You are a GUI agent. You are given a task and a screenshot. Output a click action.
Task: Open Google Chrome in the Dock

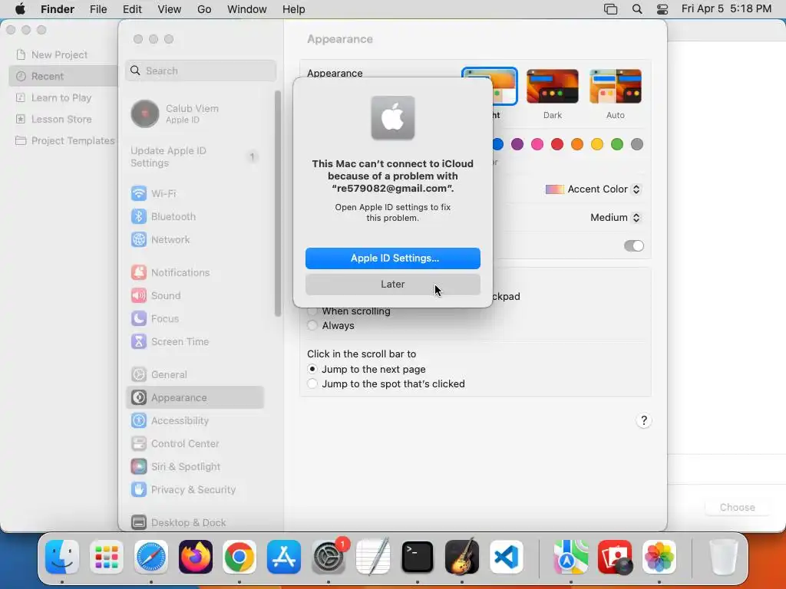click(239, 557)
